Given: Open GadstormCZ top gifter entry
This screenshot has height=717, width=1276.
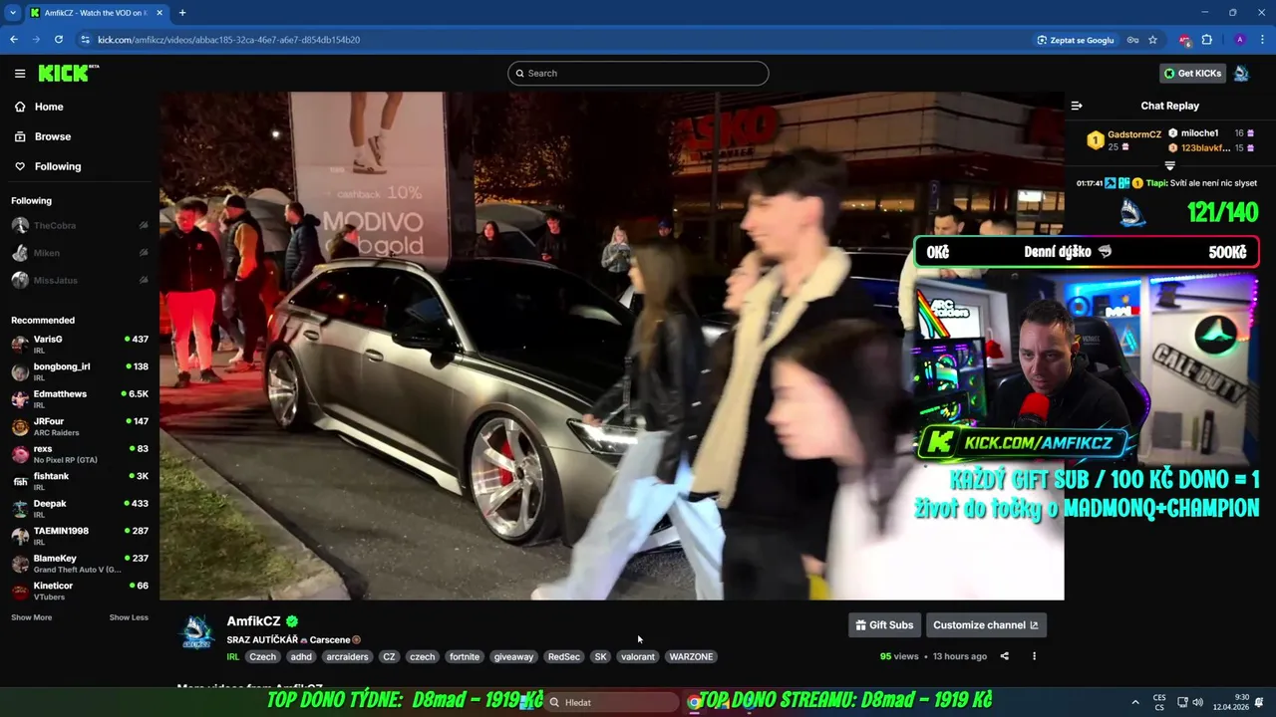Looking at the screenshot, I should point(1124,139).
